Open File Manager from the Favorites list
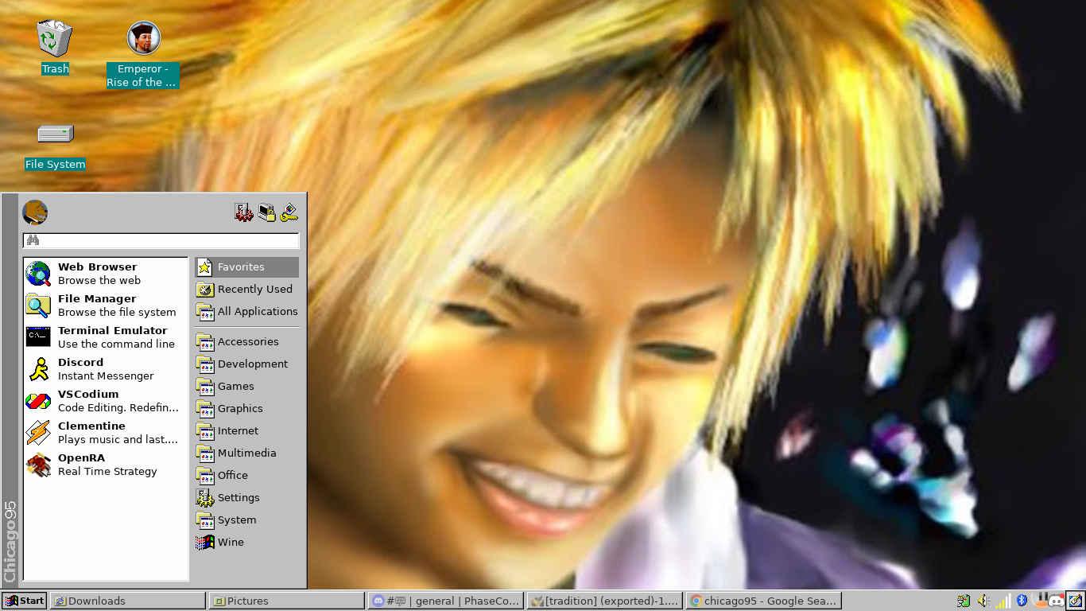1086x611 pixels. (106, 305)
